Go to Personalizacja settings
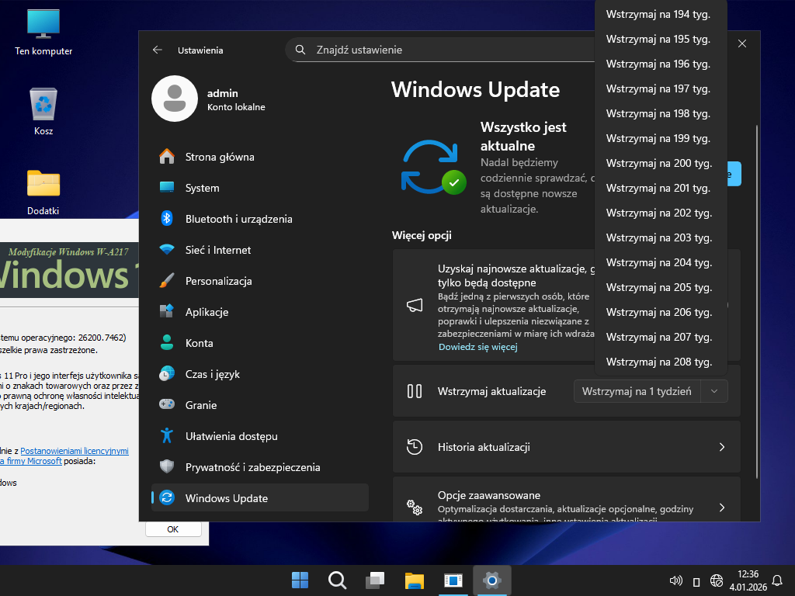Viewport: 795px width, 596px height. (218, 281)
